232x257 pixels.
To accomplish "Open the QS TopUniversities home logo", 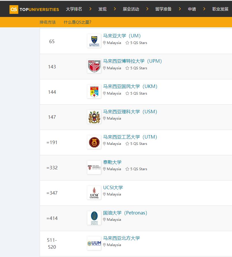I will [34, 9].
